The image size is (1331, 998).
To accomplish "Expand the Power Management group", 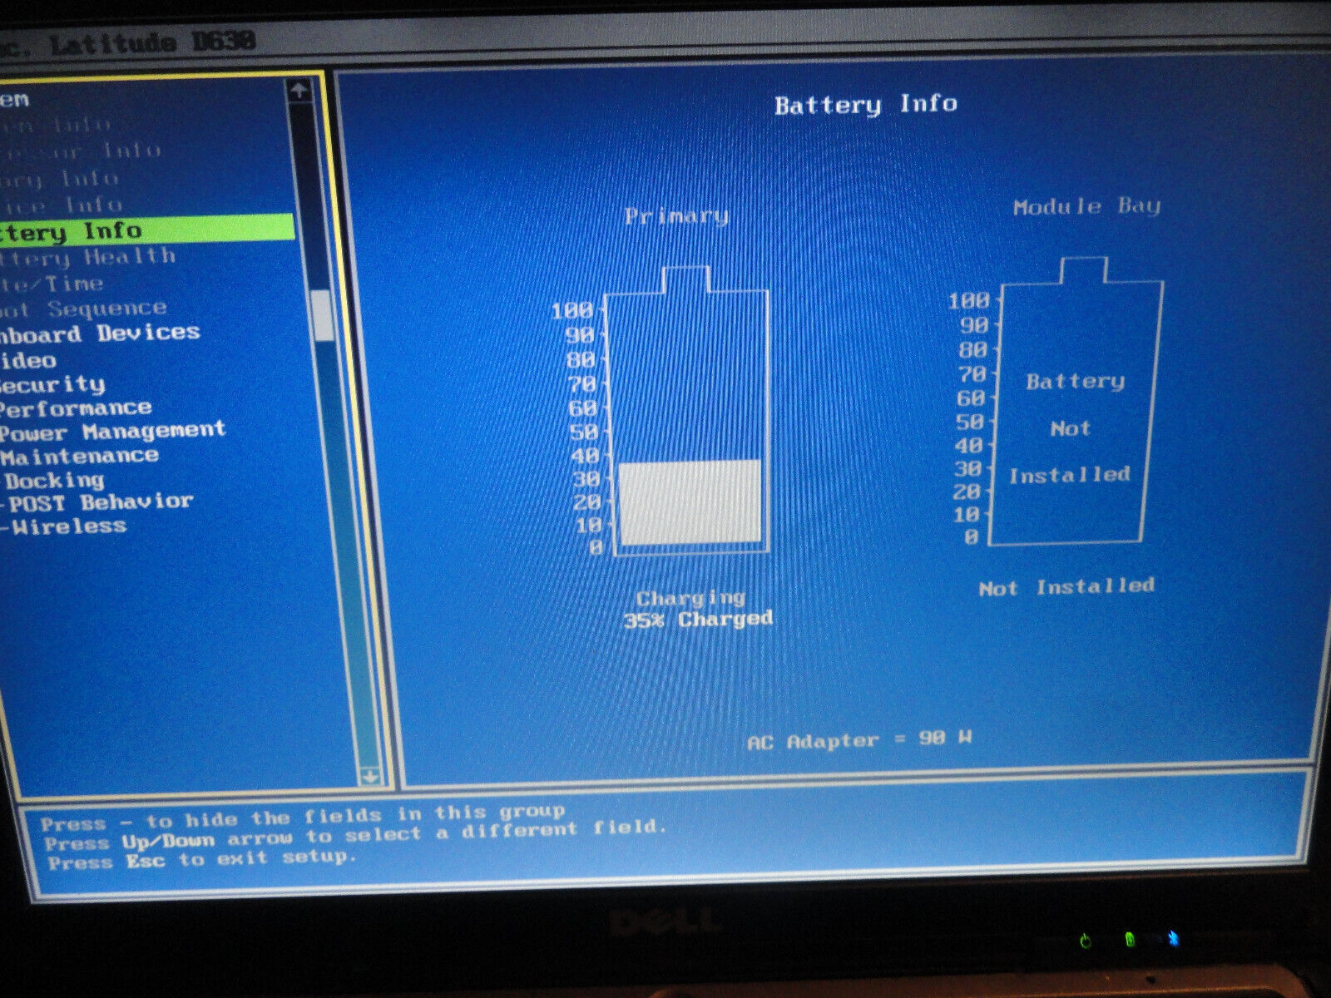I will click(x=113, y=432).
